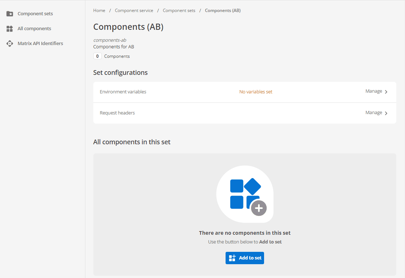Viewport: 405px width, 278px height.
Task: Click the folder-star icon next to Component sets
Action: 10,13
